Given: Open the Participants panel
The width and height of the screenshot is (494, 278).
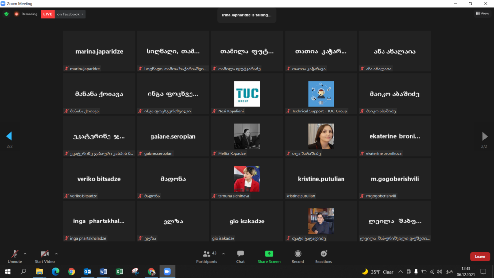Looking at the screenshot, I should click(x=206, y=256).
